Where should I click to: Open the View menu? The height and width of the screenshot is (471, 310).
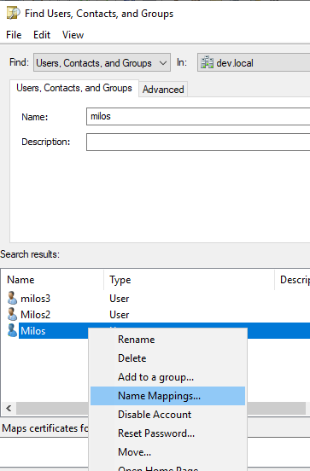pos(73,35)
